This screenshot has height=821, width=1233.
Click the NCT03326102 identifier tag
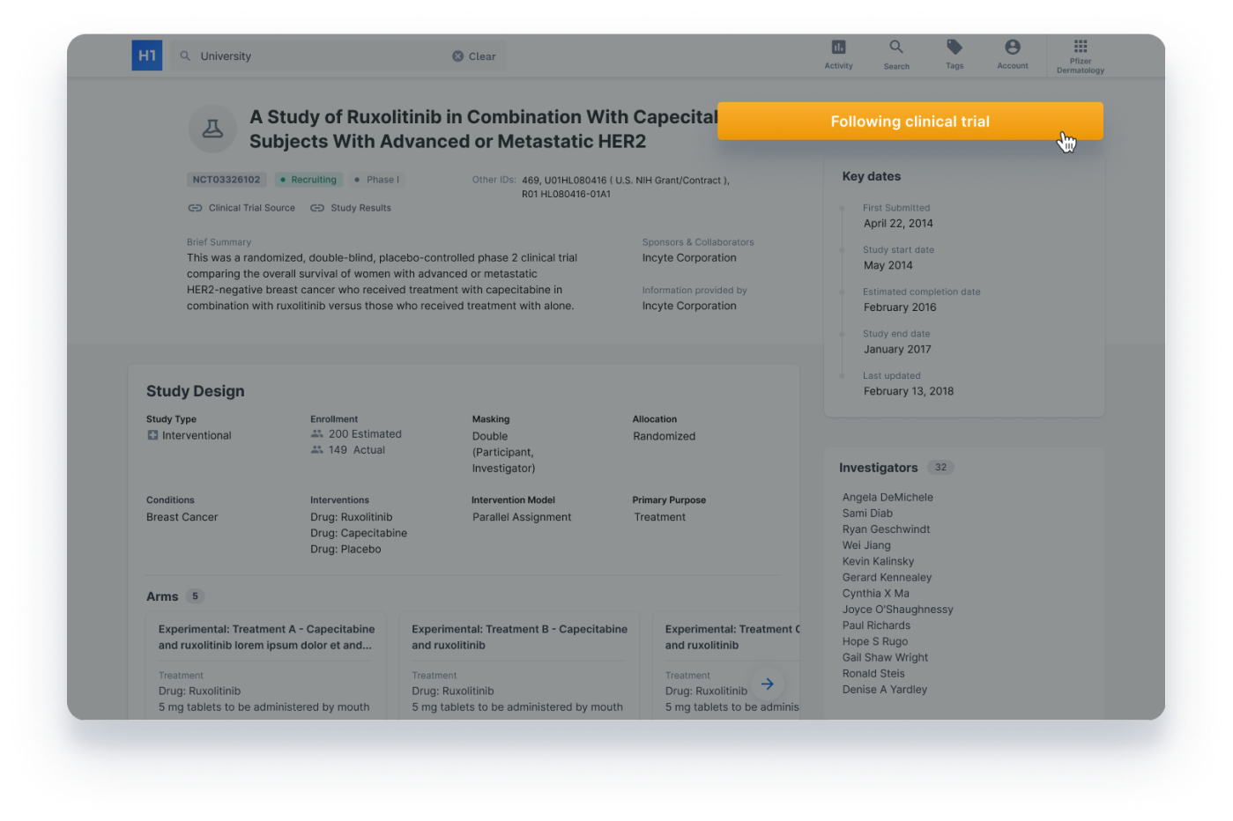click(227, 180)
